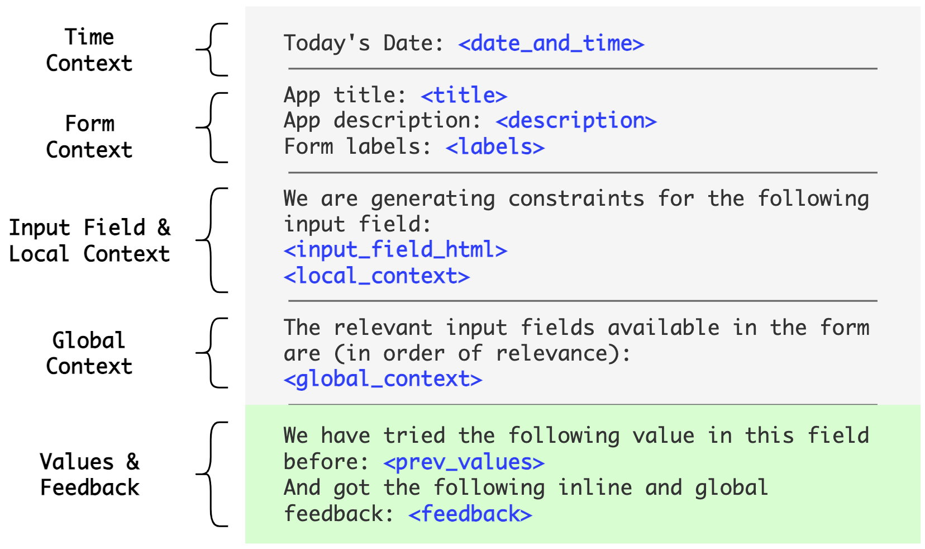Viewport: 925px width, 549px height.
Task: Click the curly brace beside Time Context
Action: (212, 50)
